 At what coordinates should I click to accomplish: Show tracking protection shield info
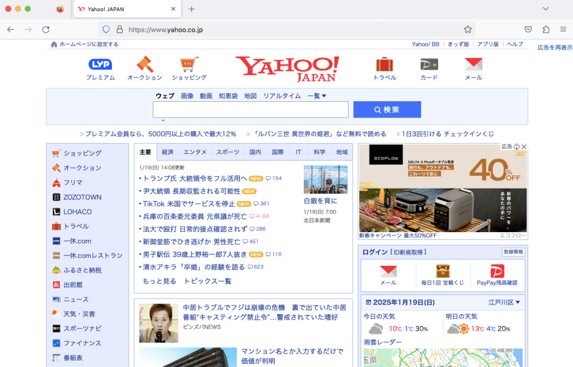[106, 30]
